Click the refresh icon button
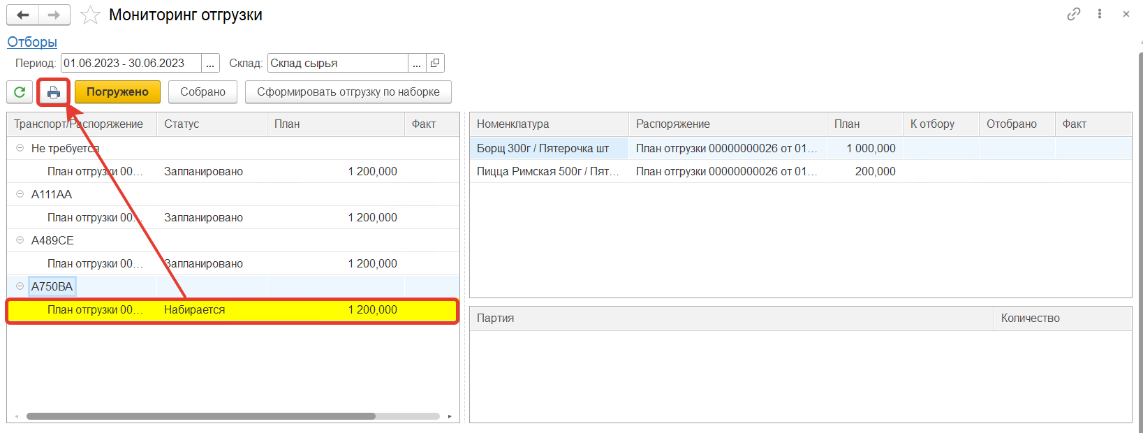 coord(20,91)
